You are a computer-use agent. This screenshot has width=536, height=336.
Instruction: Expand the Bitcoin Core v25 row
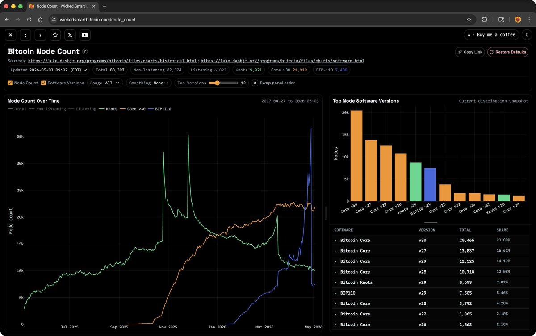click(335, 303)
